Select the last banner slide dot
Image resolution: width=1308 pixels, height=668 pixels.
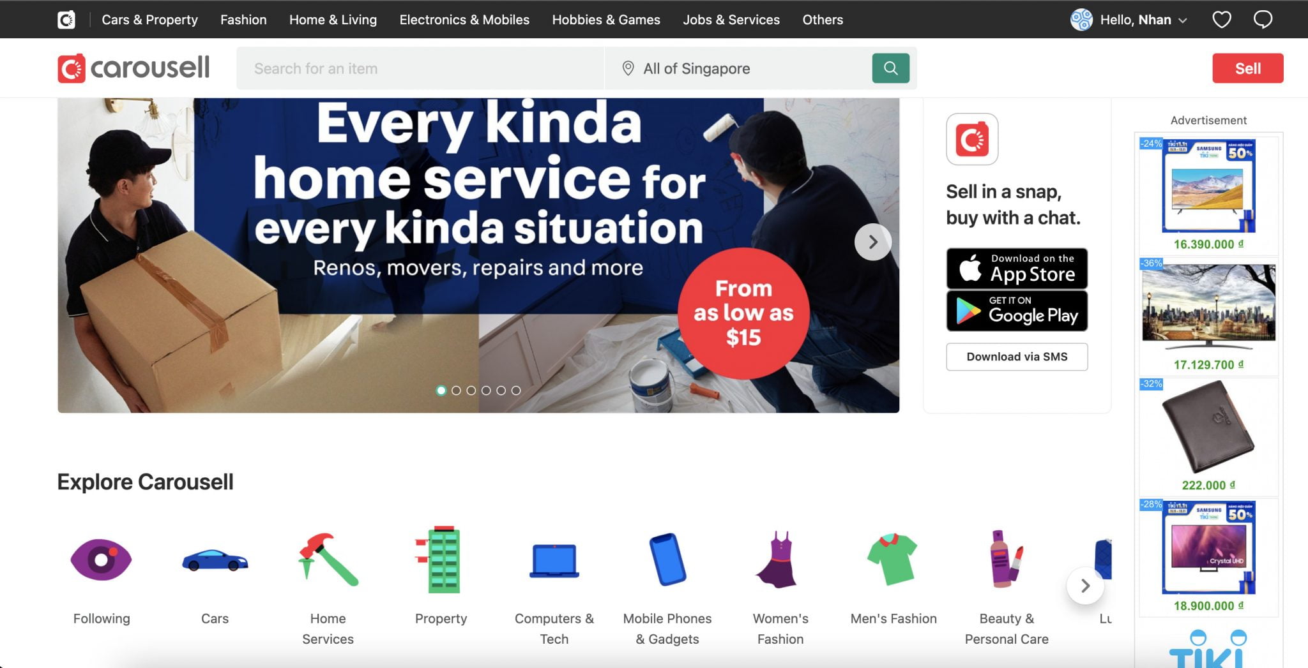[516, 390]
